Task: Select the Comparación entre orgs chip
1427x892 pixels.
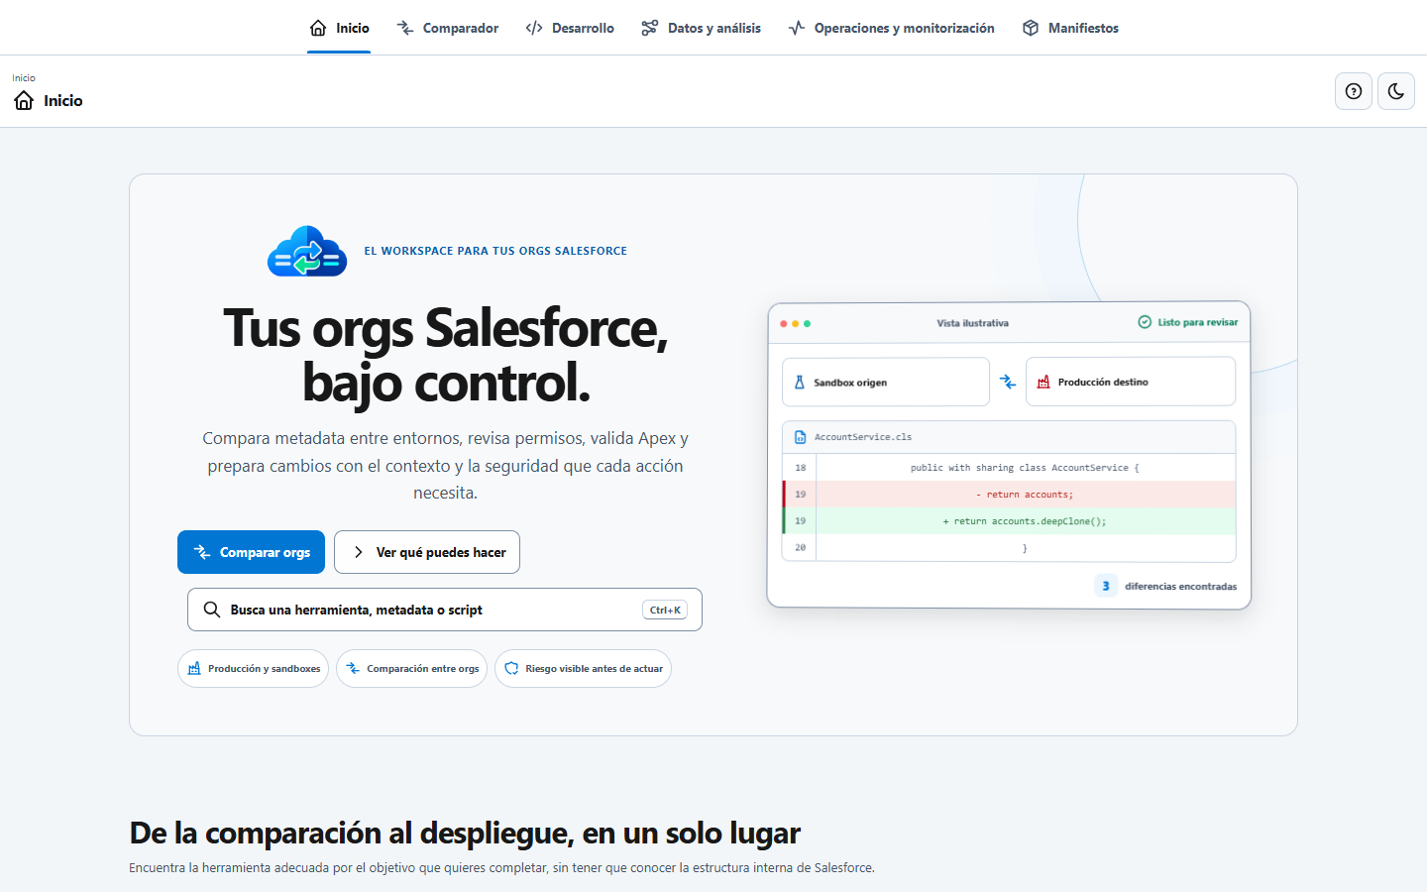Action: click(411, 668)
